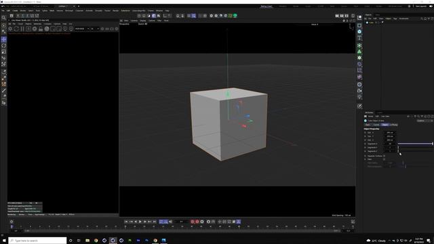This screenshot has width=434, height=244.
Task: Toggle the highlighted snapping icon in top toolbar
Action: (x=154, y=16)
